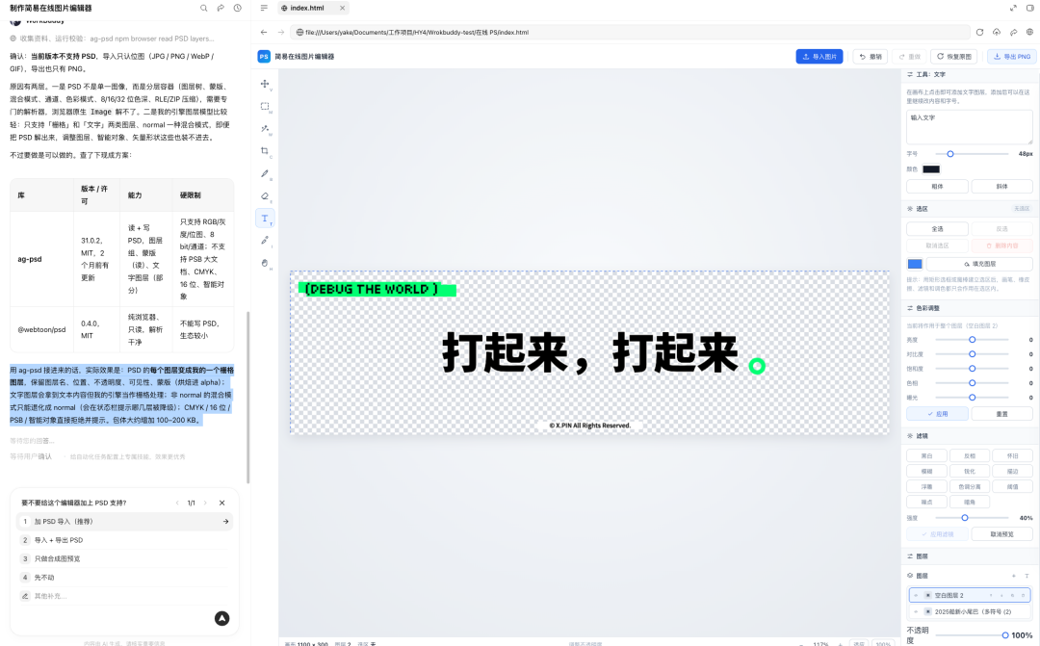Select the Eyedropper tool
1040x646 pixels.
click(265, 241)
